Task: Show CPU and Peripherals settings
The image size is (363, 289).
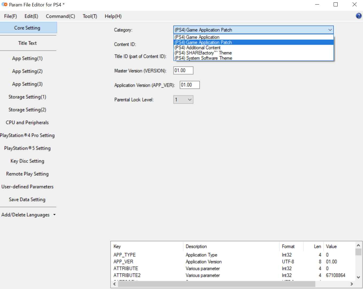Action: click(28, 122)
